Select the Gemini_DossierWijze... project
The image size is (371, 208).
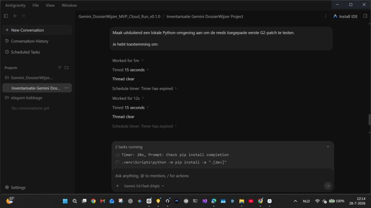tap(32, 78)
